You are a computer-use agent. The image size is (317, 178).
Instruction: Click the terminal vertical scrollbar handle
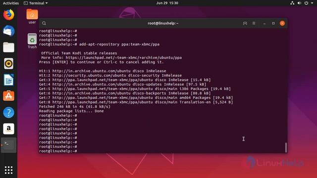click(286, 147)
